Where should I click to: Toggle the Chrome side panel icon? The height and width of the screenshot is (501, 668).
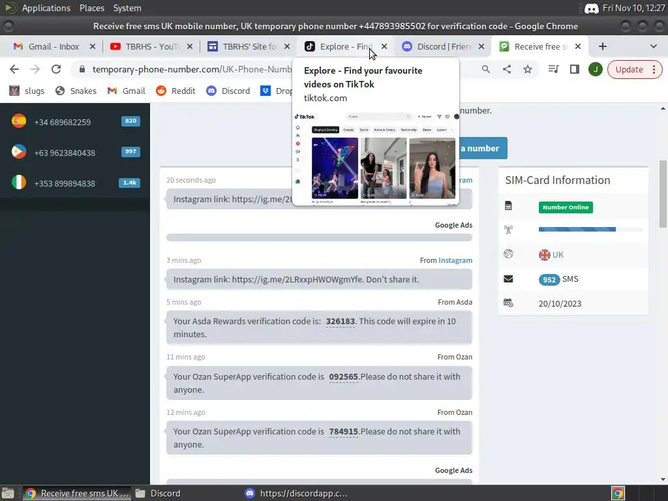(574, 69)
